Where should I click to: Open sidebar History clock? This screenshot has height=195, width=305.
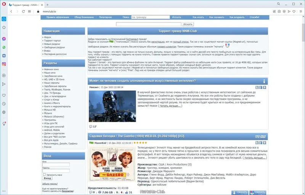pyautogui.click(x=4, y=104)
